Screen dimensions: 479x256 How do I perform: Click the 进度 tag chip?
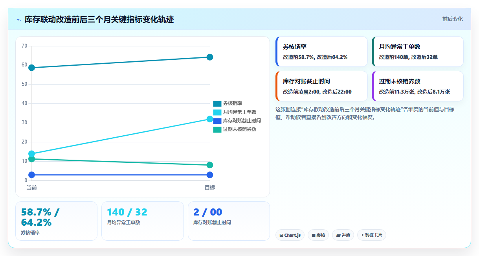click(x=343, y=235)
